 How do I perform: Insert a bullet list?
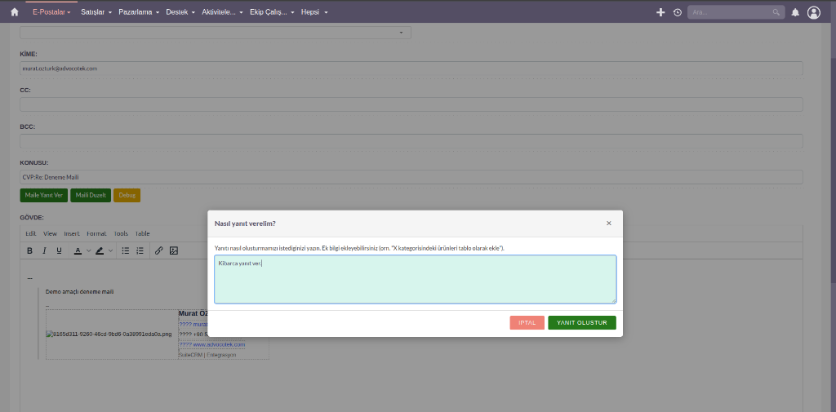125,250
